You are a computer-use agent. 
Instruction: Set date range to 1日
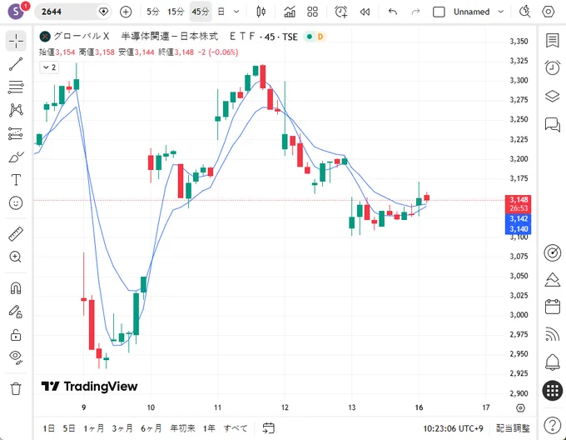(49, 428)
